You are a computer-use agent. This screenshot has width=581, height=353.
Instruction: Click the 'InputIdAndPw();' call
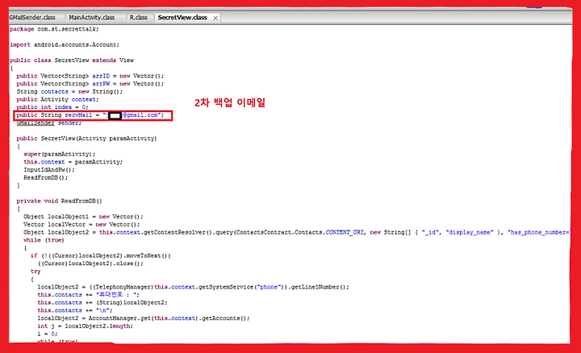49,170
